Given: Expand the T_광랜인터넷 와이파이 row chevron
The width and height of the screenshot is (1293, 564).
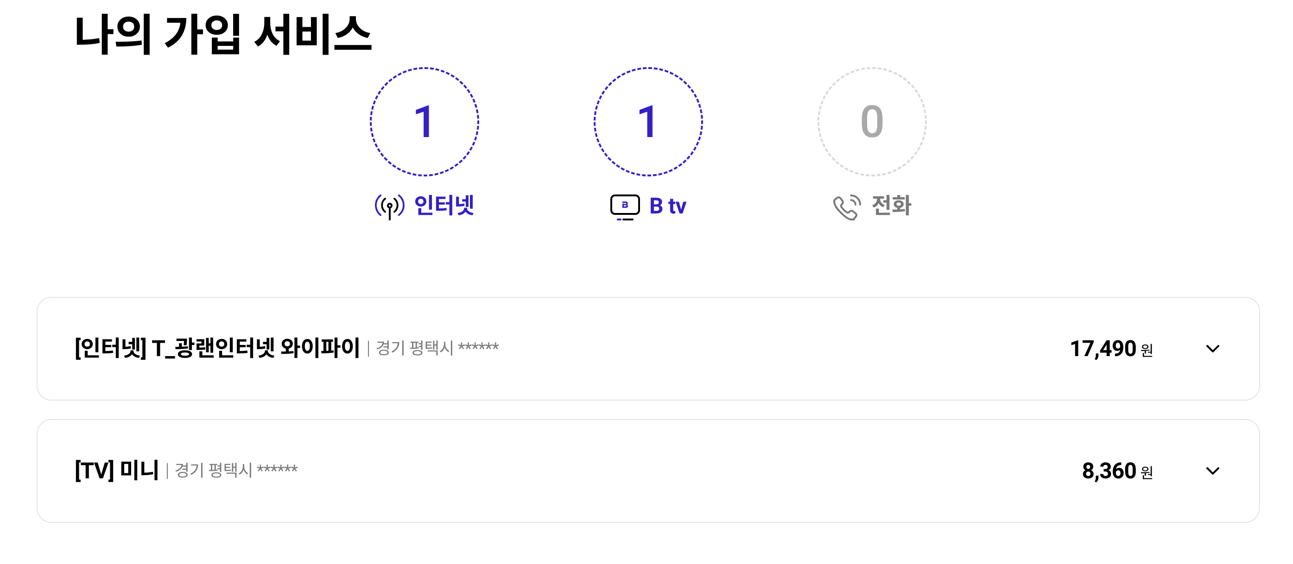Looking at the screenshot, I should [1213, 348].
